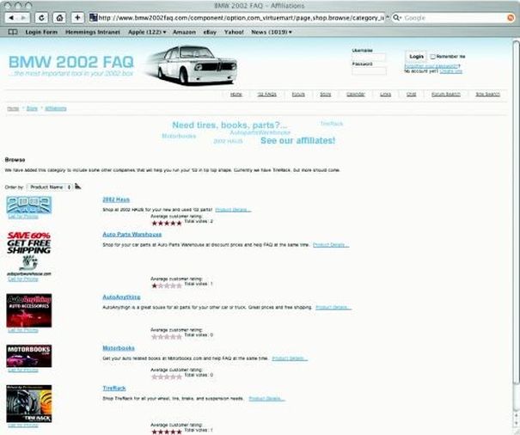
Task: Click the browser Back arrow button
Action: click(11, 18)
